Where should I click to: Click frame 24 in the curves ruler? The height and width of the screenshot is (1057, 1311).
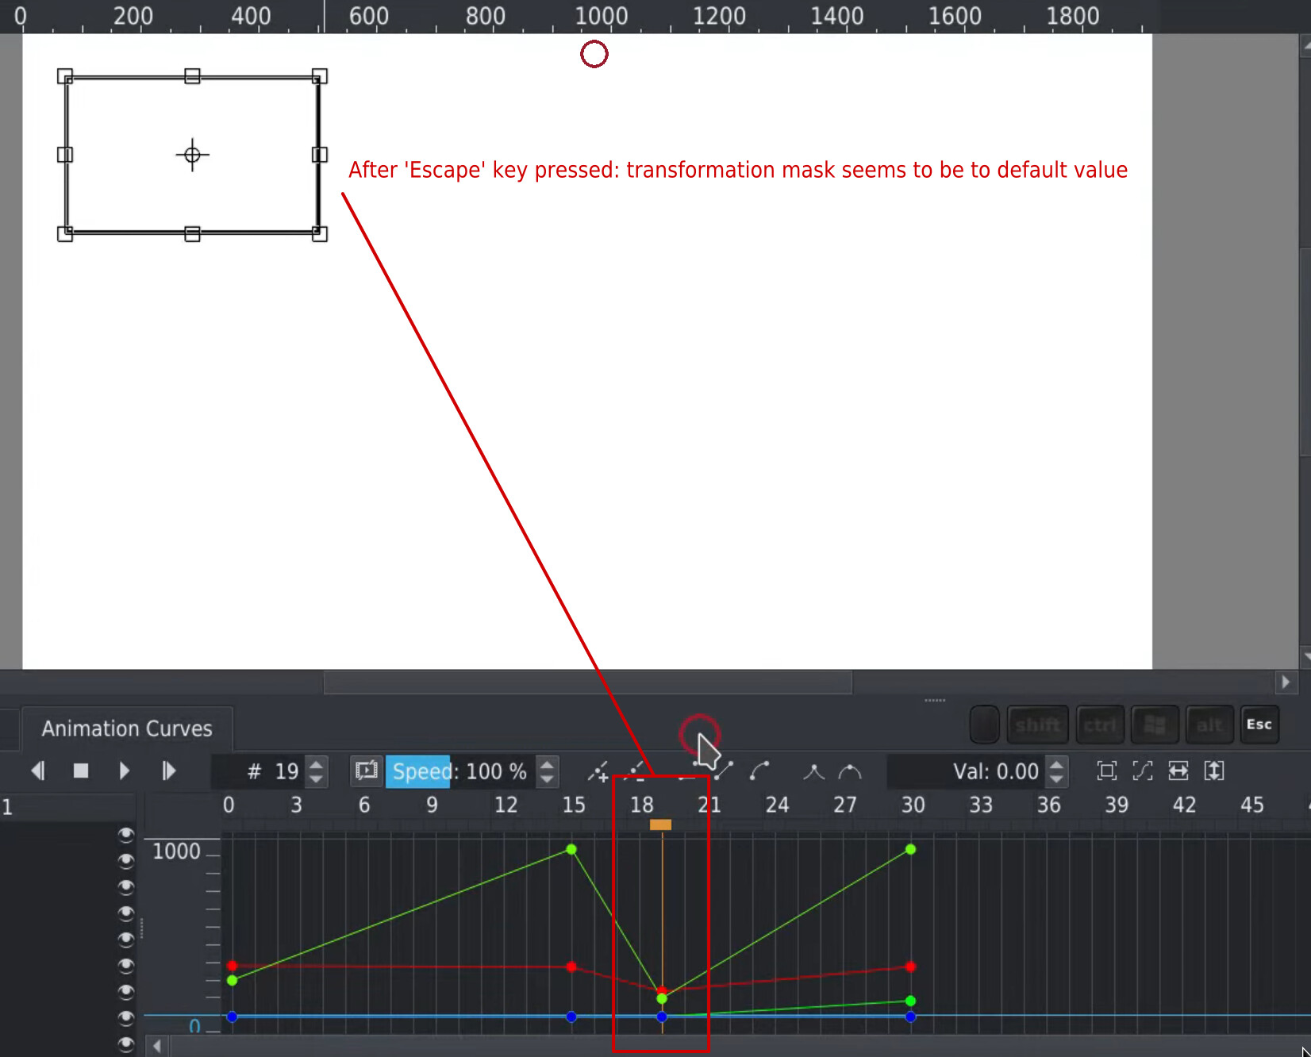(x=777, y=805)
